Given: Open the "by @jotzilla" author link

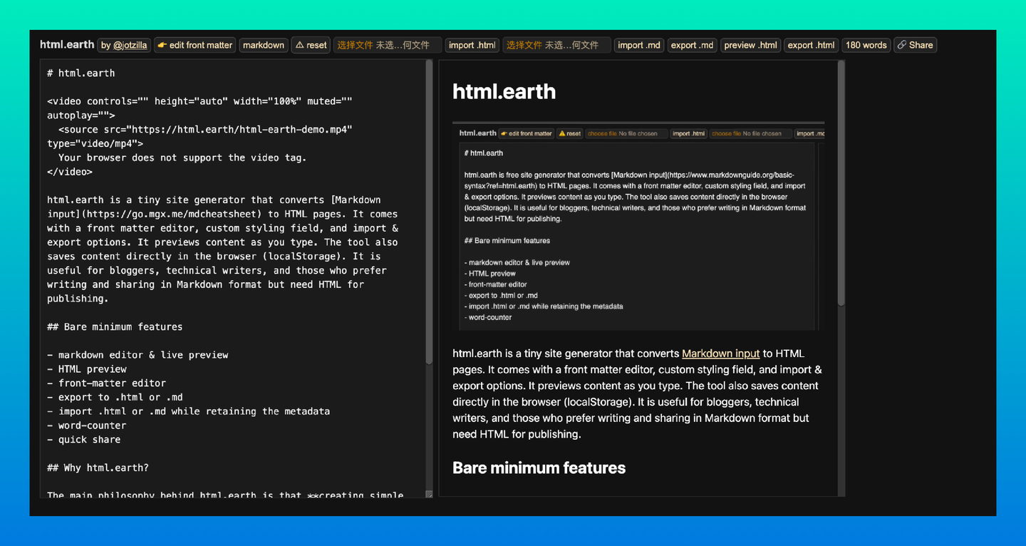Looking at the screenshot, I should coord(124,45).
